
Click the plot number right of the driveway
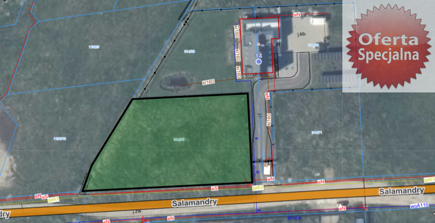(x=316, y=133)
